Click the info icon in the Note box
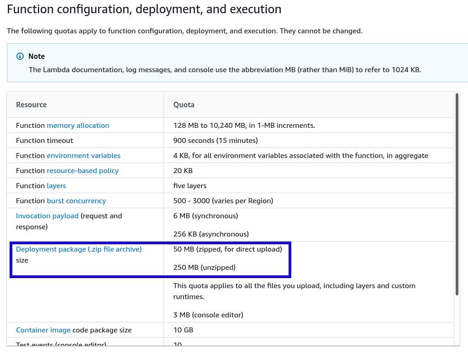468x353 pixels. tap(20, 56)
